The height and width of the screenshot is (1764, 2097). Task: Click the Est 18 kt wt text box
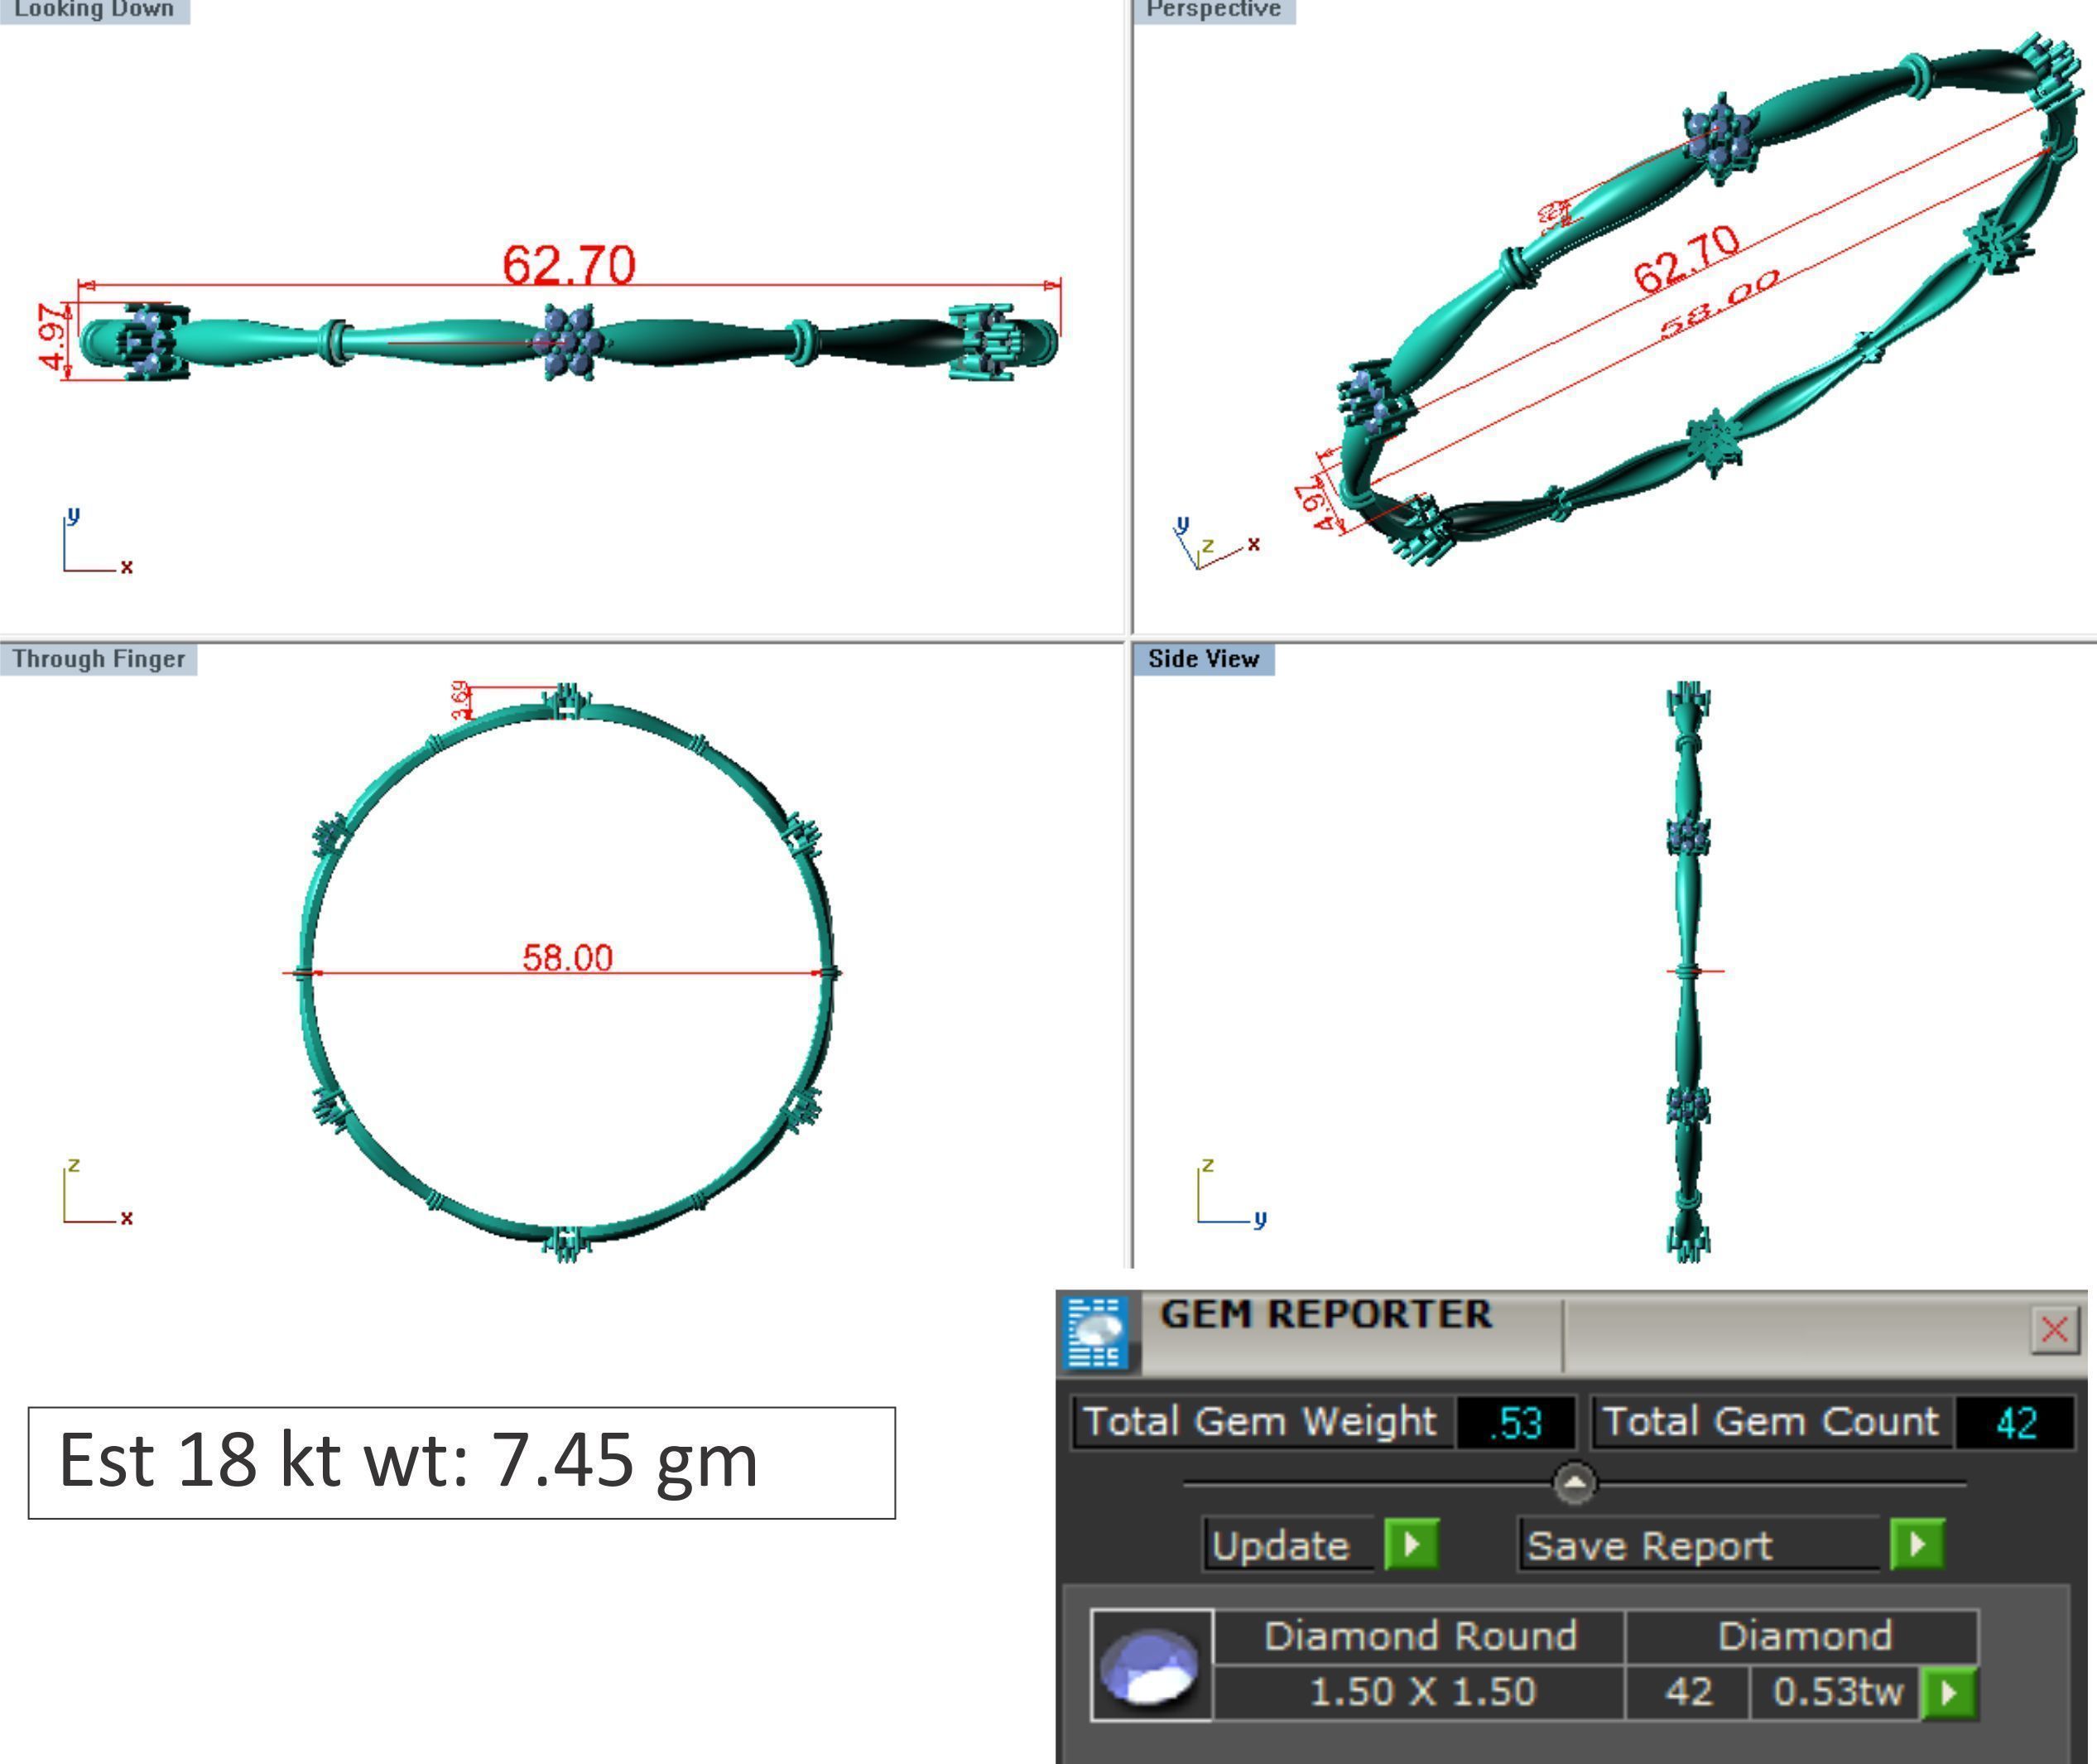click(x=462, y=1463)
